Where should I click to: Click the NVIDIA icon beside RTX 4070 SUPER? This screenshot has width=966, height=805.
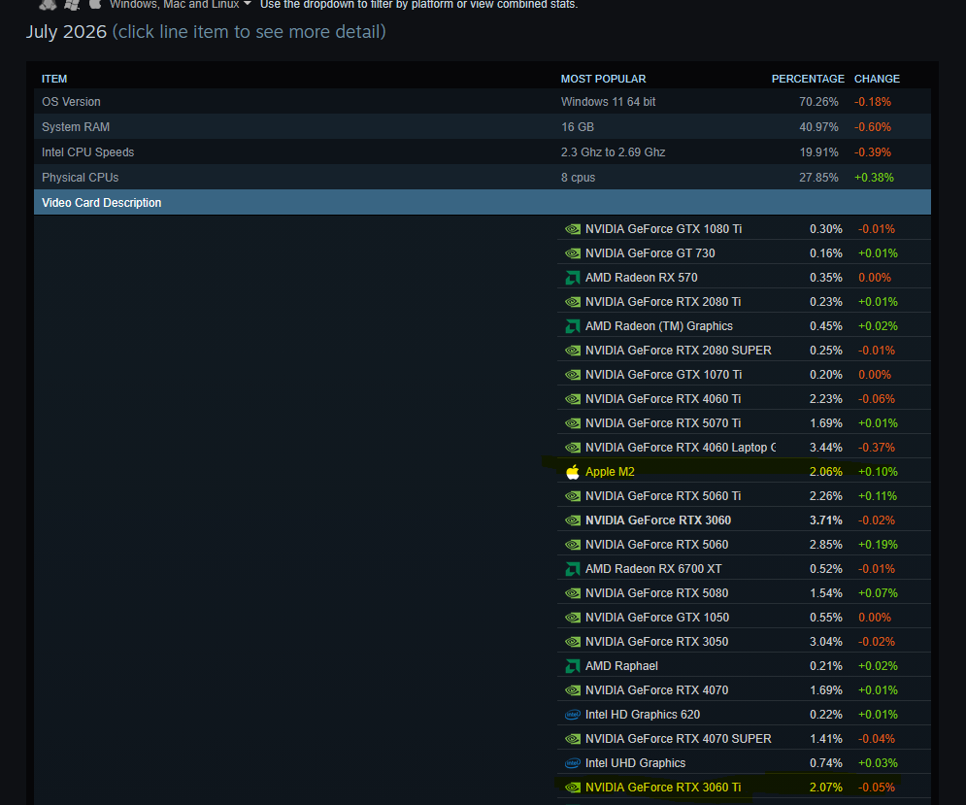pyautogui.click(x=573, y=739)
